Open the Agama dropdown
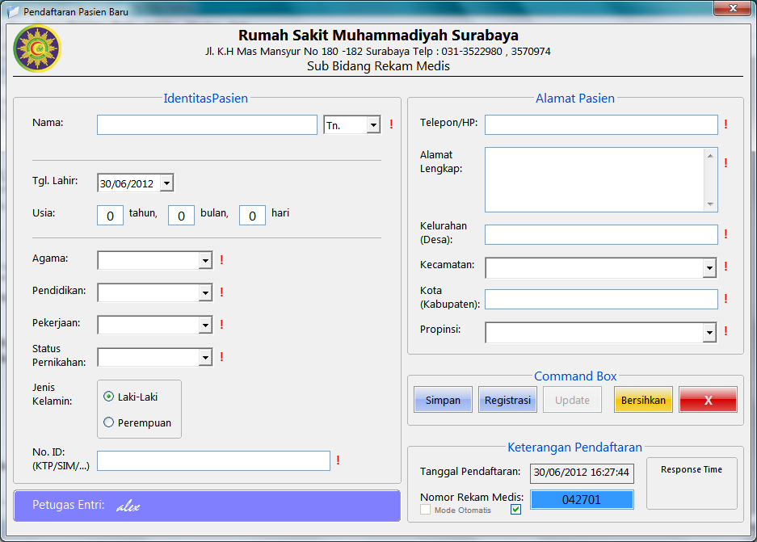This screenshot has height=542, width=757. (x=204, y=260)
